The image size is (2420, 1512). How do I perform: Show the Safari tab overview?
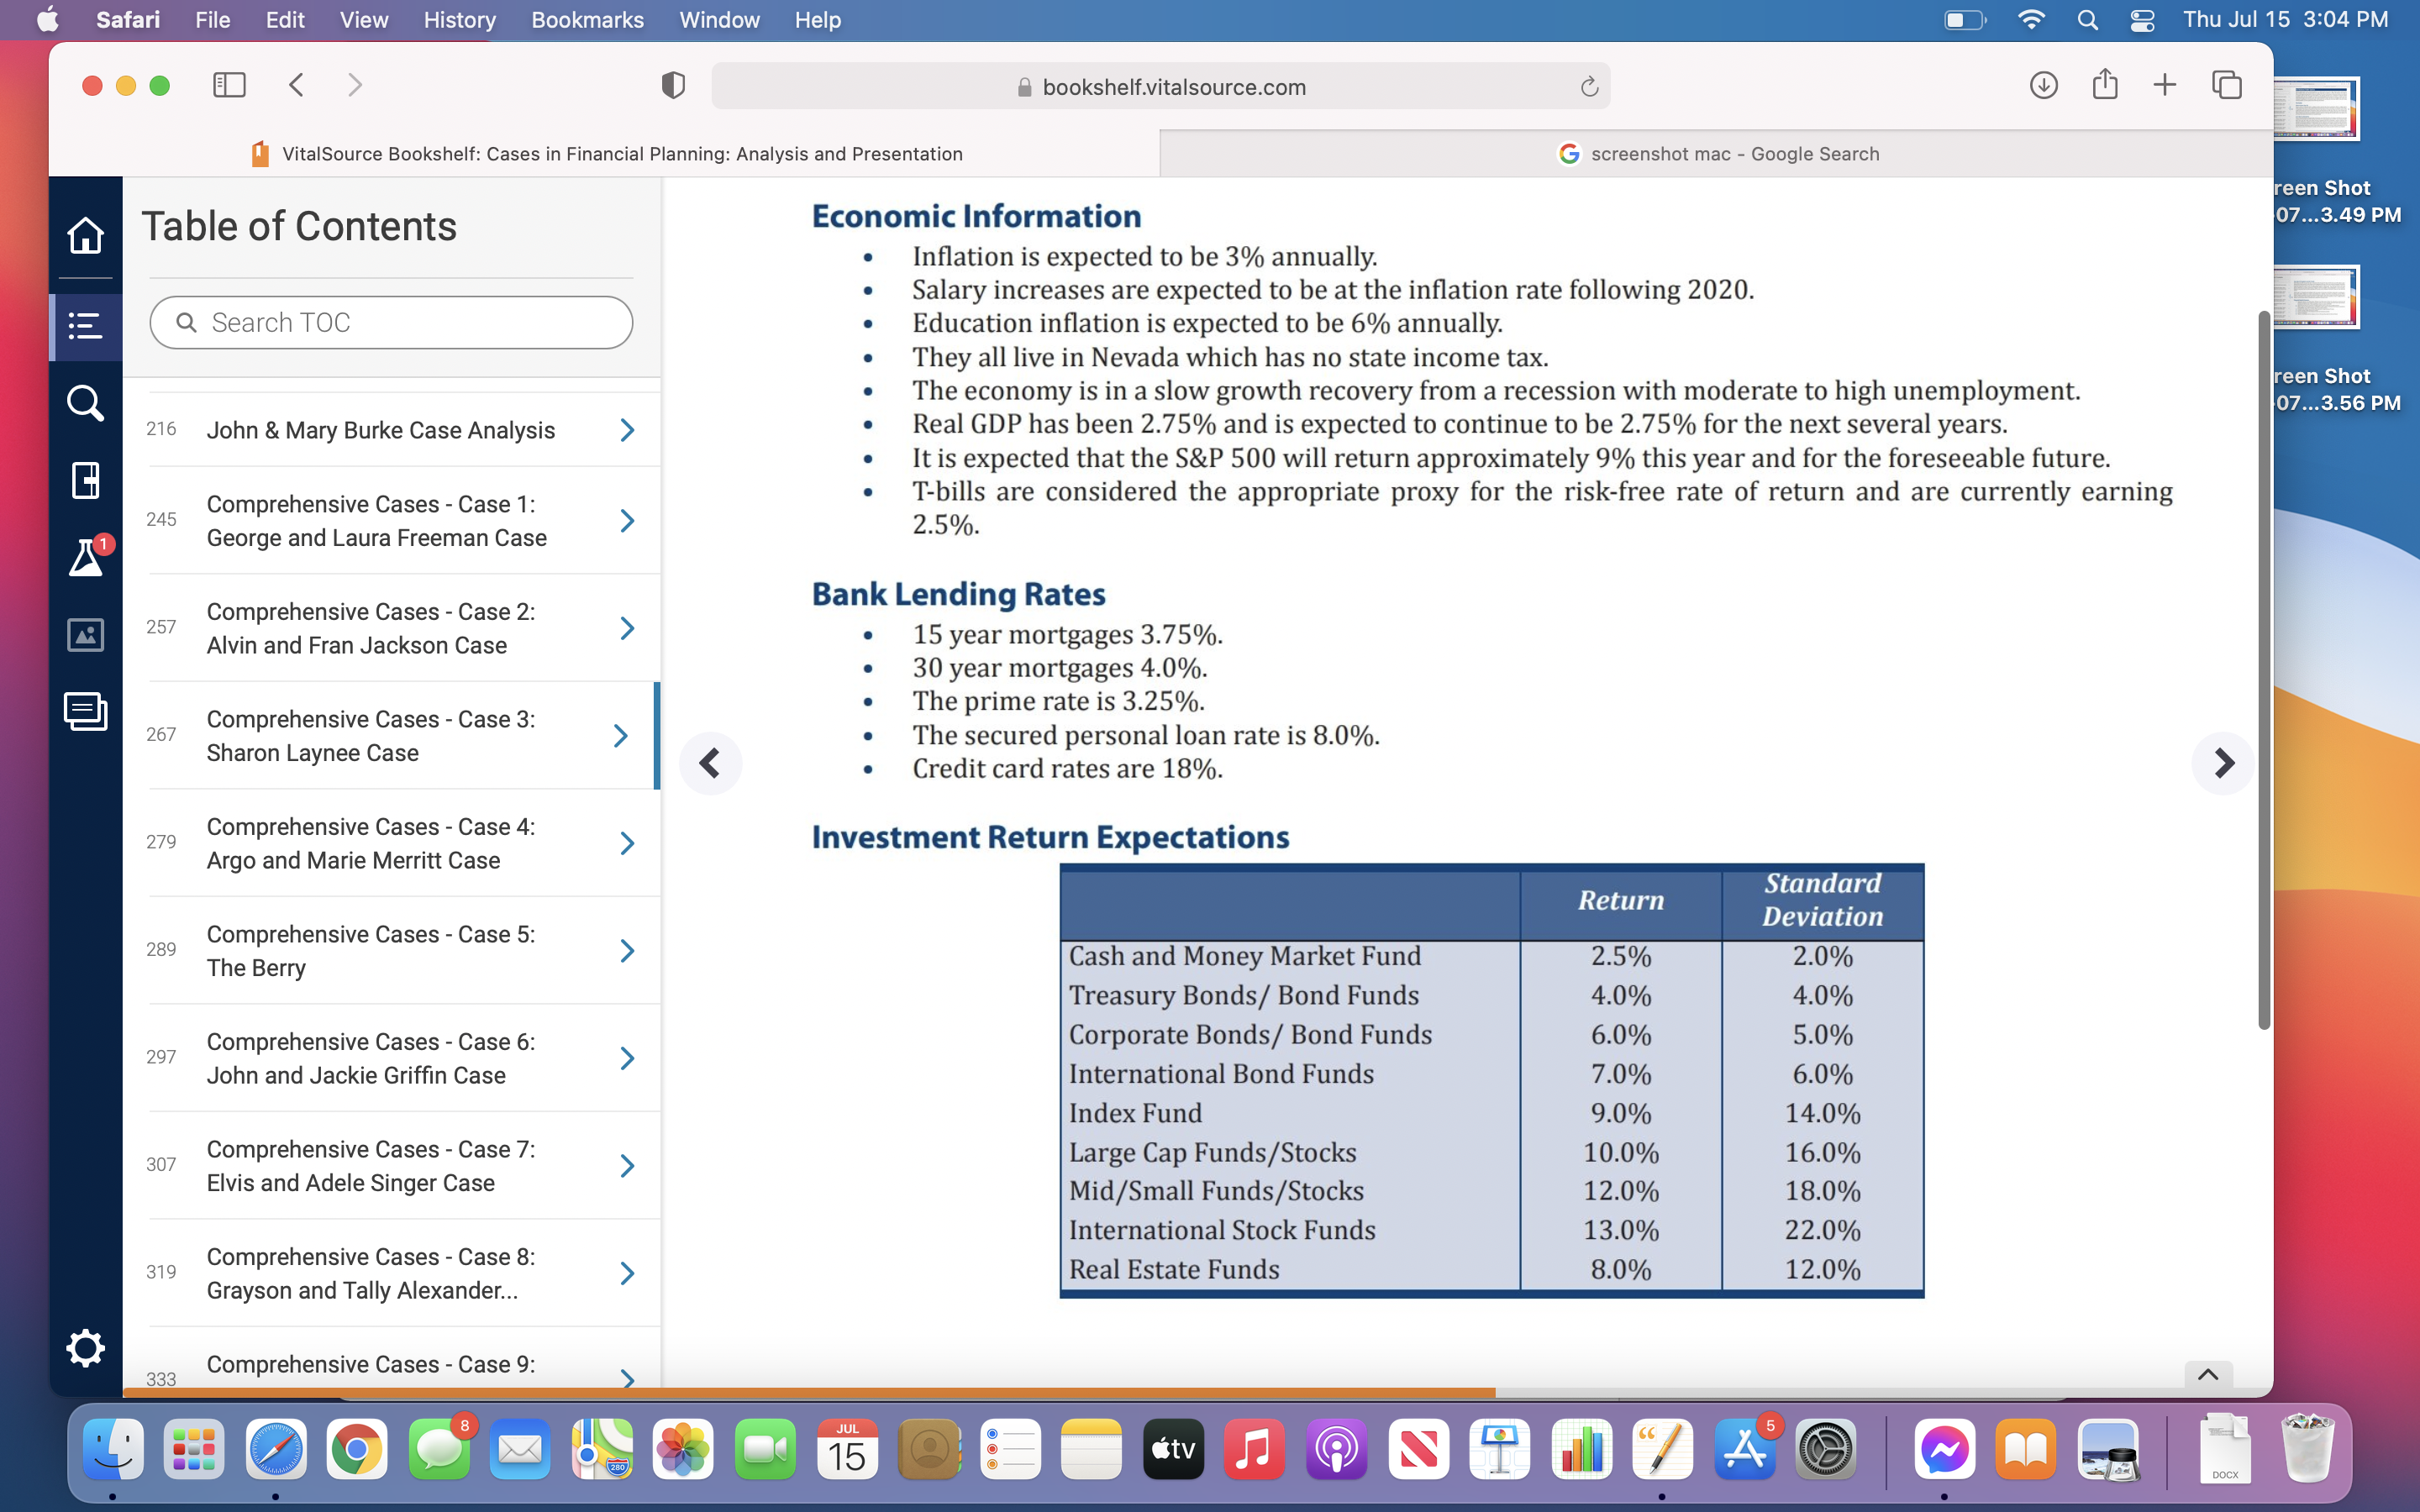click(2227, 85)
